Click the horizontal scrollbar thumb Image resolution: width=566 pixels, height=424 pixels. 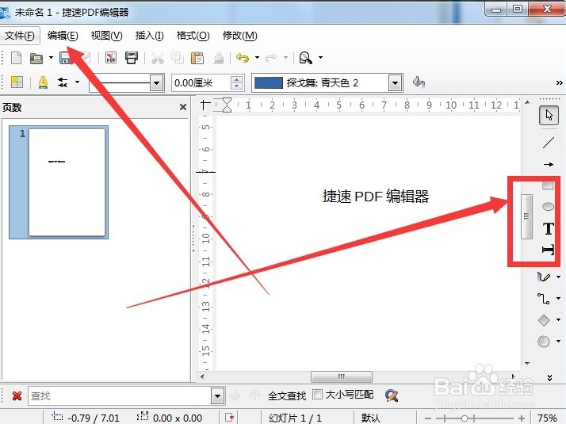[342, 376]
